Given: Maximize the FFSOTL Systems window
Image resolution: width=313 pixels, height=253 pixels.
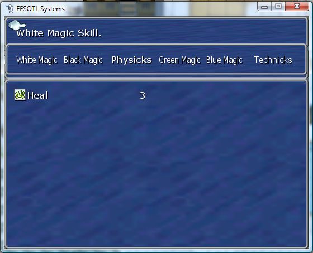Looking at the screenshot, I should 278,7.
